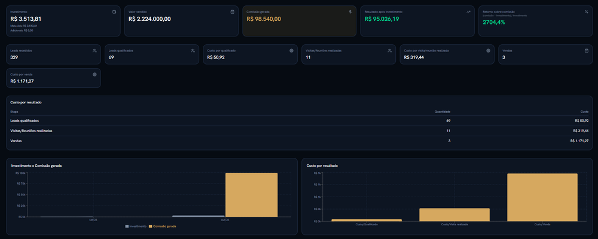Click quantity 69 in the Custo por resultado table
The width and height of the screenshot is (598, 239).
pyautogui.click(x=448, y=121)
